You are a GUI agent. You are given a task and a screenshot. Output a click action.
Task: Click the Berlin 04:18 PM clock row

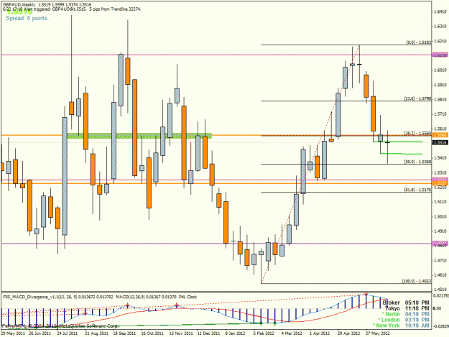[405, 314]
